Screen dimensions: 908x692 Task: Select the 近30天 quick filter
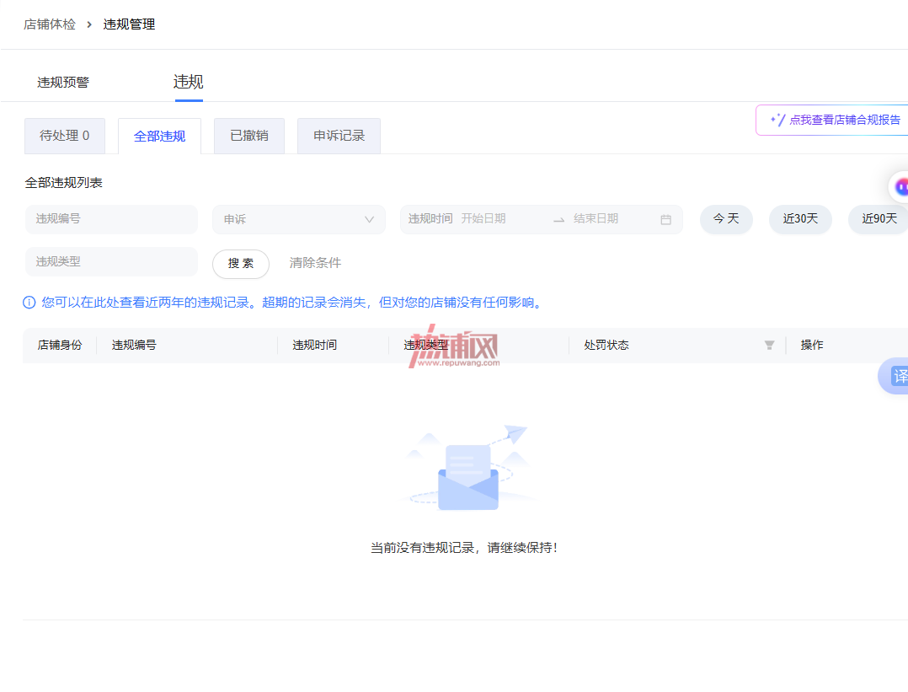[x=800, y=219]
